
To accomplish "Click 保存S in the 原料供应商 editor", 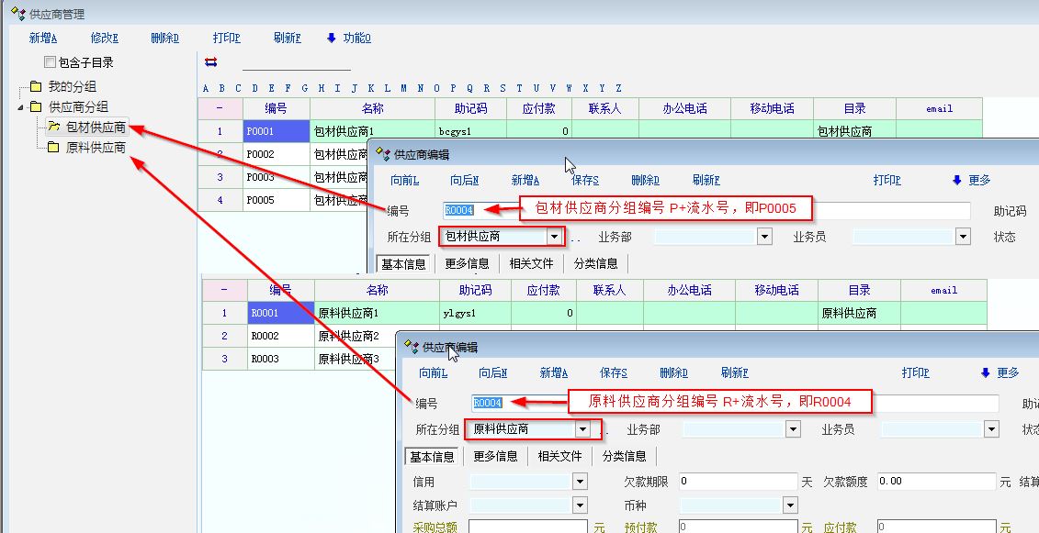I will point(614,372).
